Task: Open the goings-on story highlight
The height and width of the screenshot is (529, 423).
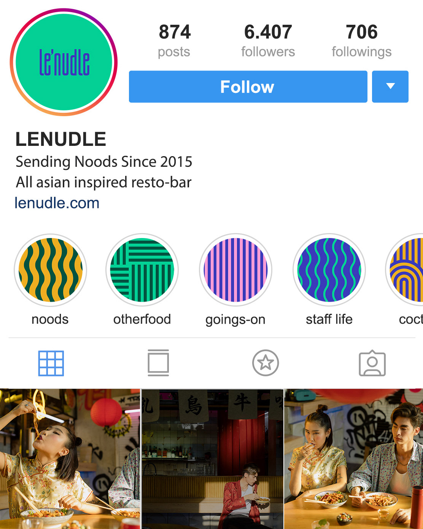Action: point(235,270)
